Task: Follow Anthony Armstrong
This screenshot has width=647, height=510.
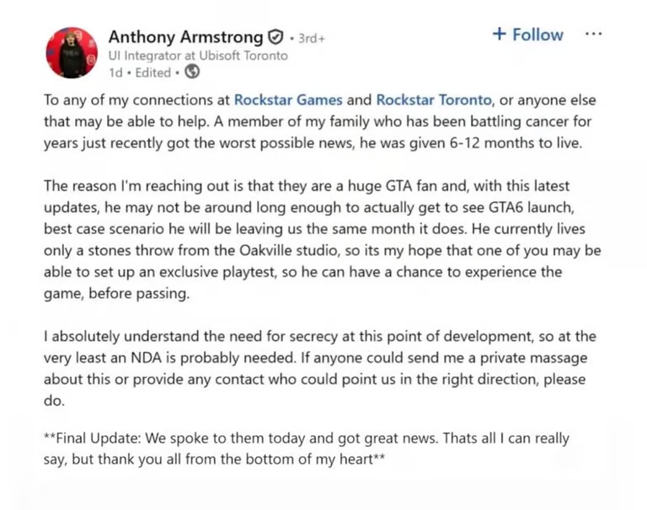Action: pyautogui.click(x=527, y=35)
